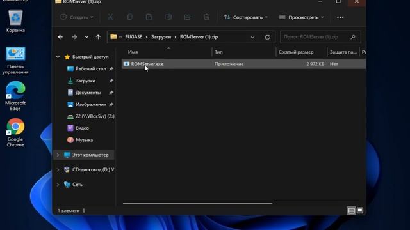Viewport: 410px width, 230px height.
Task: Select Videos in the sidebar
Action: point(82,128)
